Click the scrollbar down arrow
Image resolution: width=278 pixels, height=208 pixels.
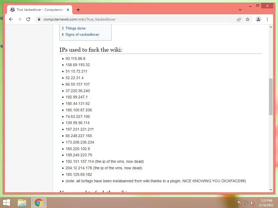pyautogui.click(x=271, y=190)
